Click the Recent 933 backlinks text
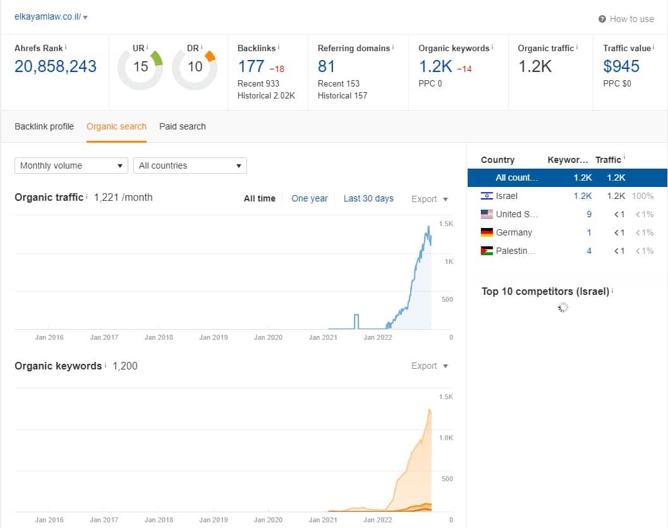 (258, 83)
